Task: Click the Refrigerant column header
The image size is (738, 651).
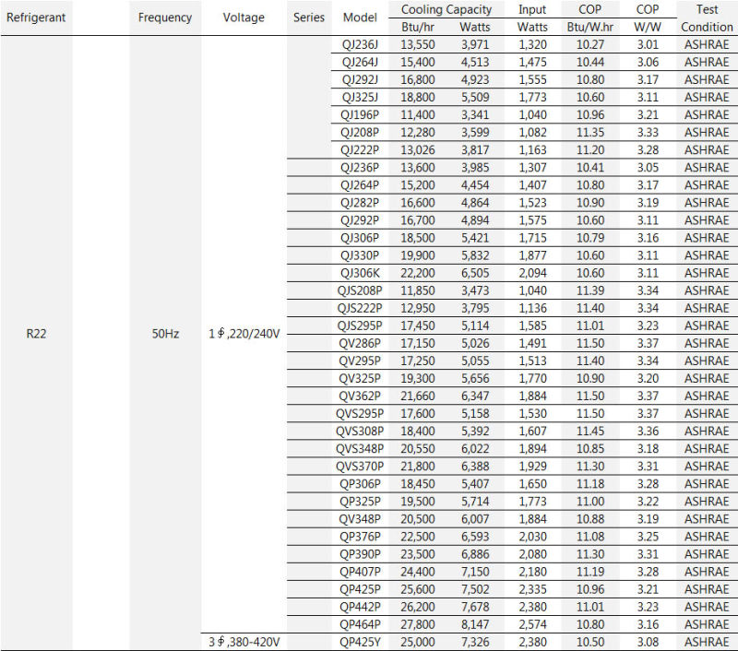Action: (36, 18)
